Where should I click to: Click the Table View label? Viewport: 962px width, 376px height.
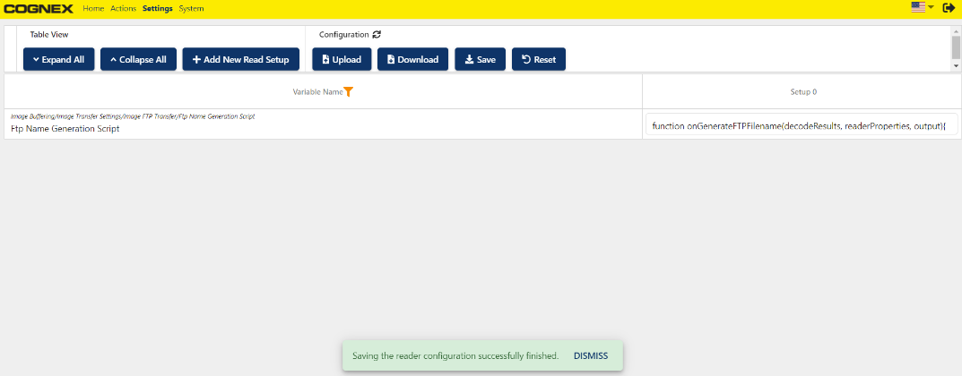coord(49,35)
